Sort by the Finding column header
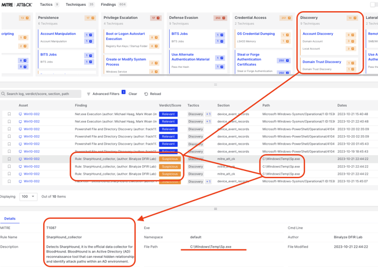 [x=81, y=106]
